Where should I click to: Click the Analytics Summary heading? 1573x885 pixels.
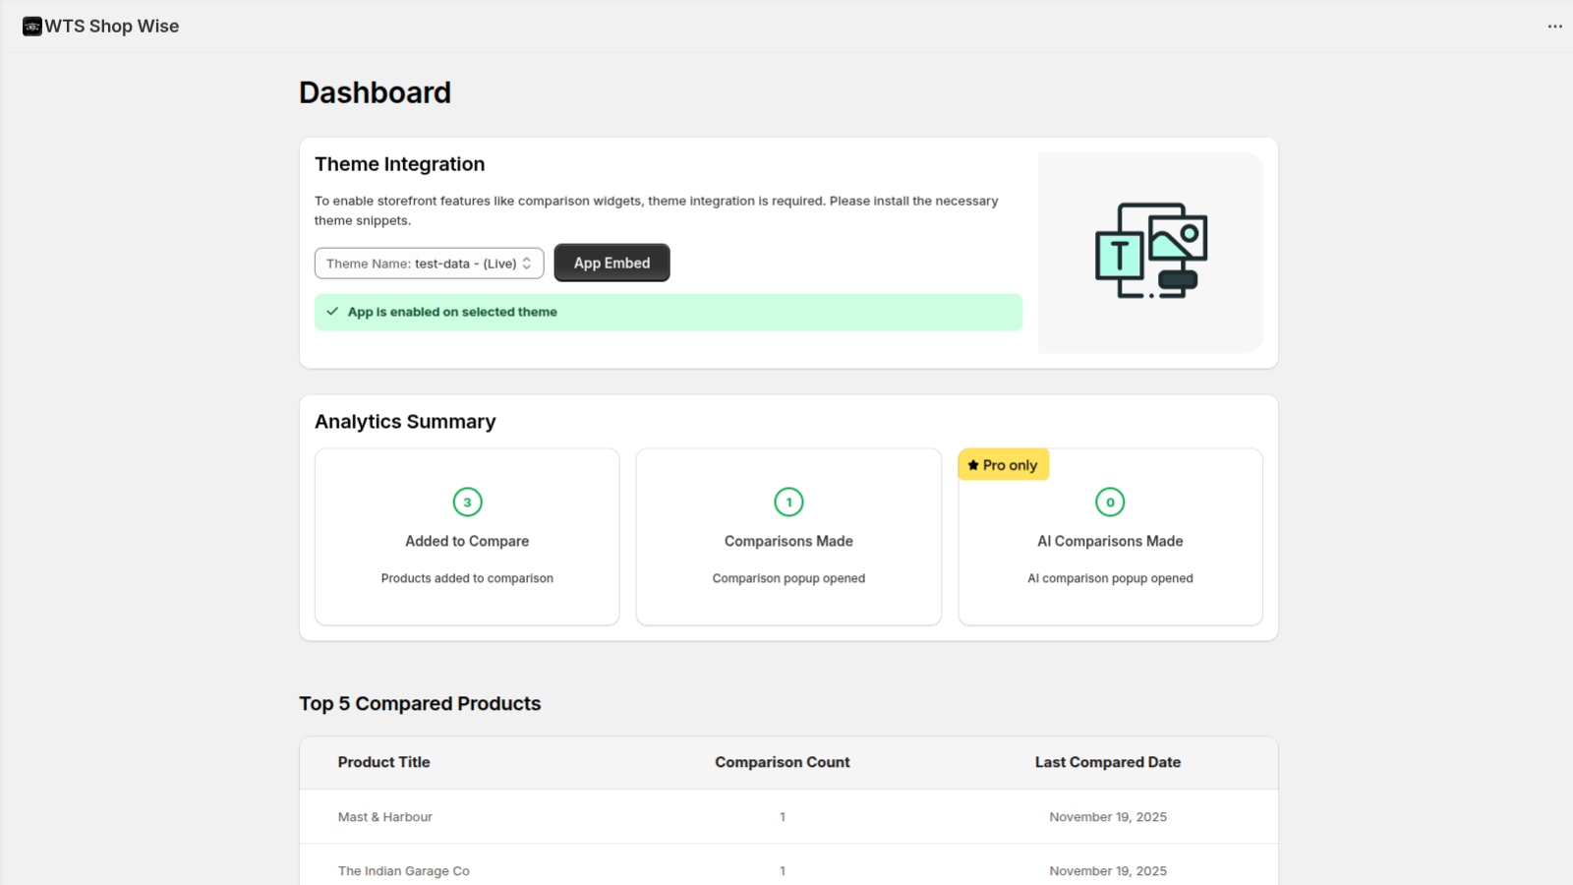405,422
